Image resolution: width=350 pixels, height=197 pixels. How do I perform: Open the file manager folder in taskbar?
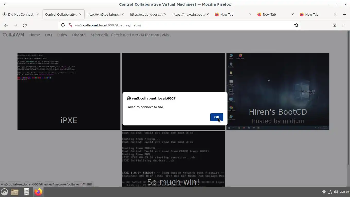tap(15, 192)
